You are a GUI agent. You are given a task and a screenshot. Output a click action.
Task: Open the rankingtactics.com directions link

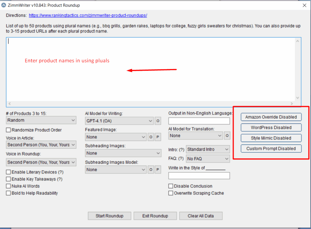coord(88,15)
